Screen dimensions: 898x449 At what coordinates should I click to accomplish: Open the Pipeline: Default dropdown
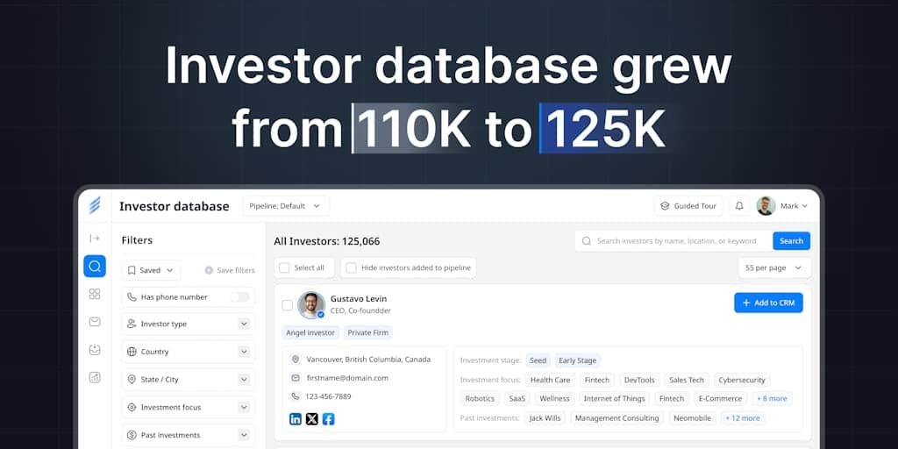pyautogui.click(x=286, y=206)
